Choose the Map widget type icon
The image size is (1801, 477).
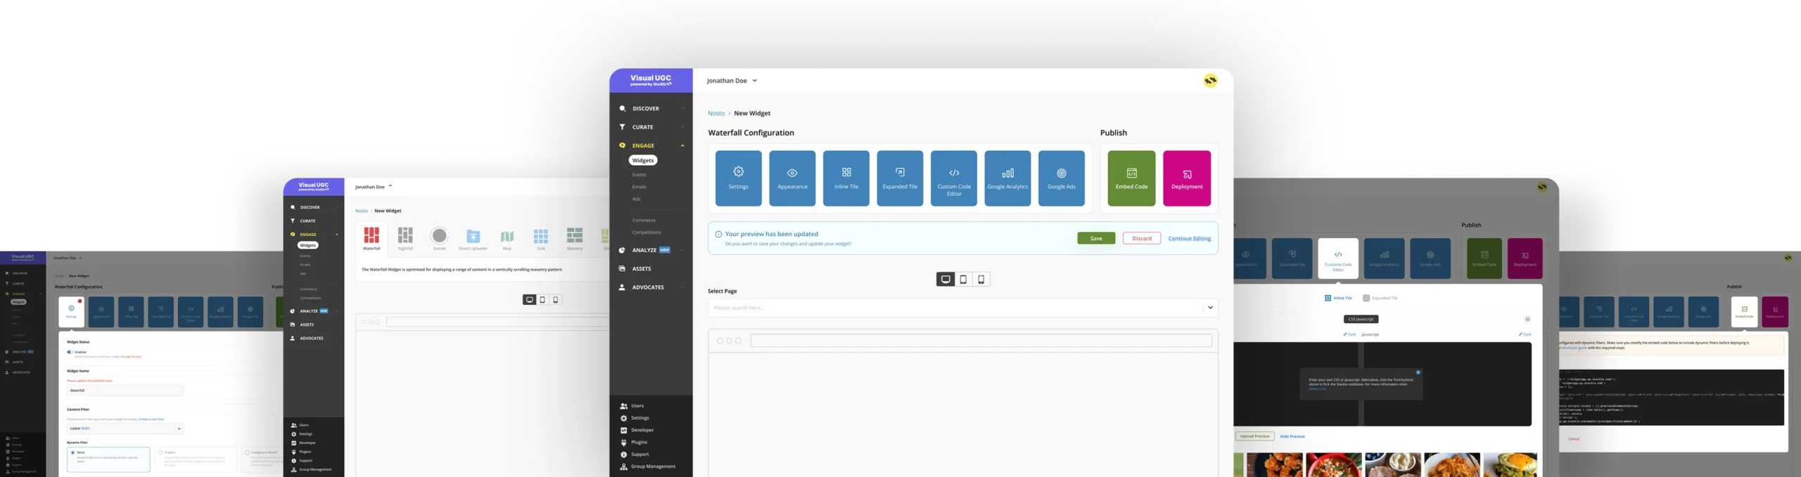click(x=507, y=237)
